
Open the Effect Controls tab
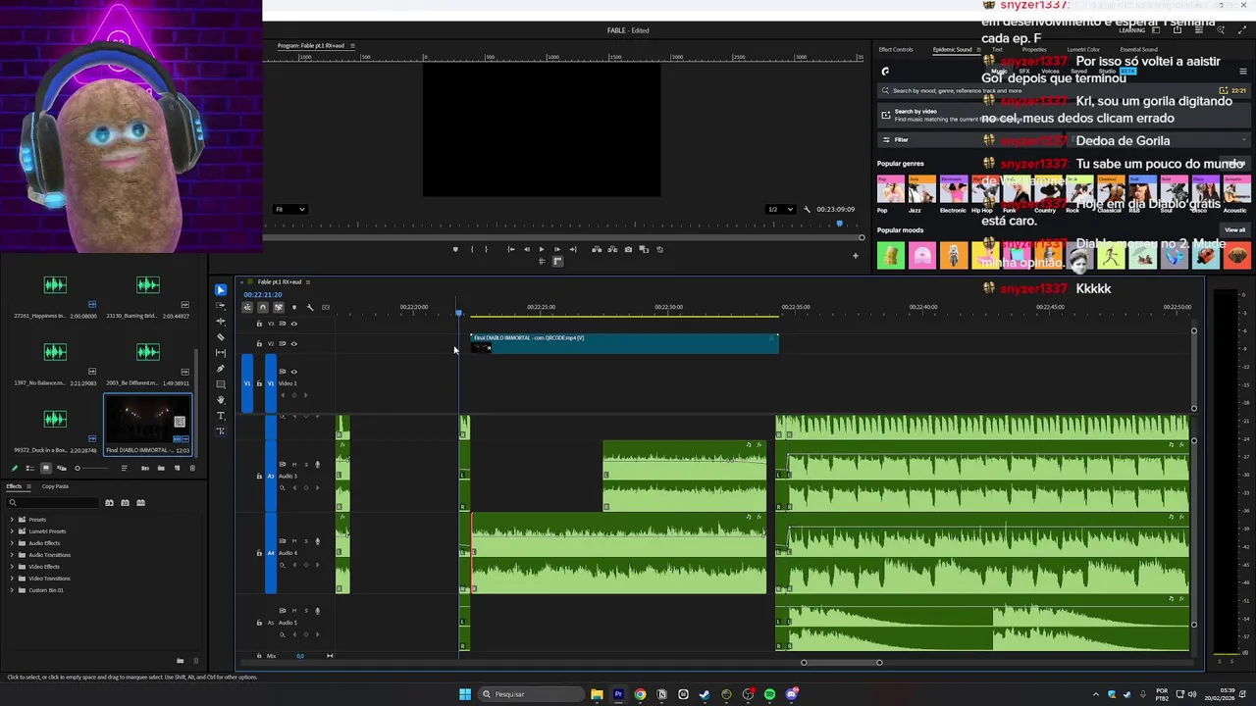click(x=896, y=49)
